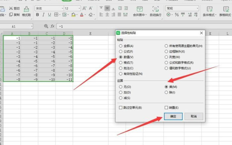Image resolution: width=232 pixels, height=145 pixels.
Task: Click the justify alignment icon
Action: pos(119,15)
